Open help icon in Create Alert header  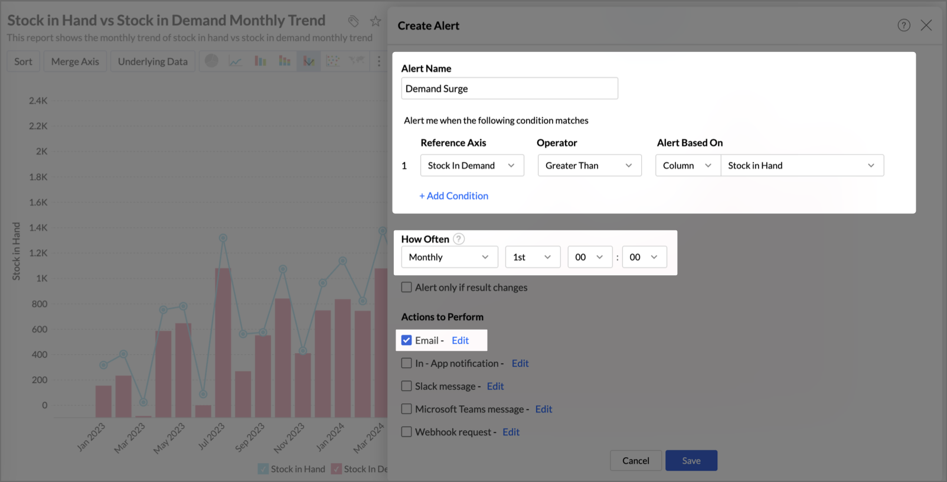tap(903, 25)
